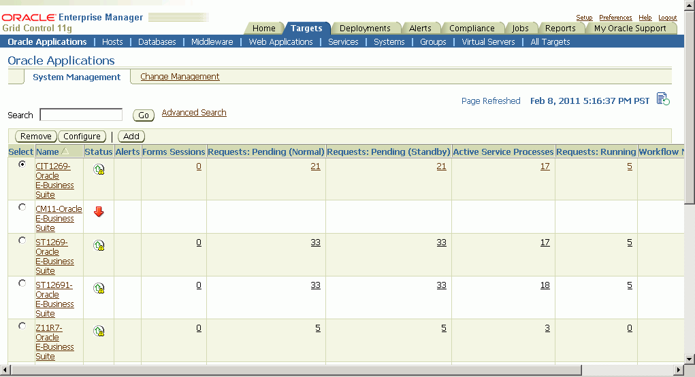
Task: Open the Home tab
Action: 263,29
